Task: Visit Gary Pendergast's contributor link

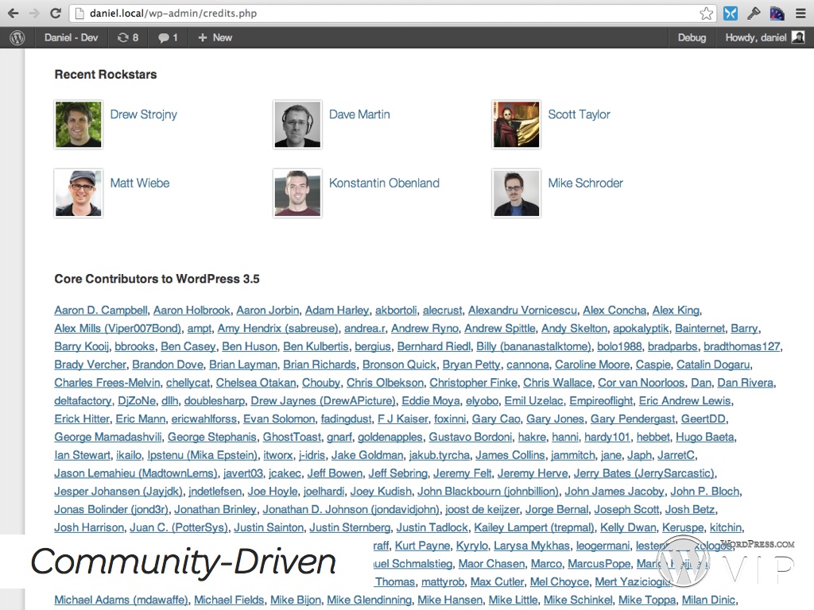Action: 633,419
